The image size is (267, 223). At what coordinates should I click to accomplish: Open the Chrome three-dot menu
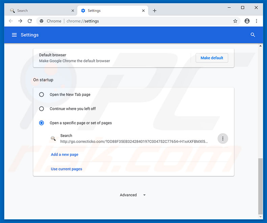257,21
